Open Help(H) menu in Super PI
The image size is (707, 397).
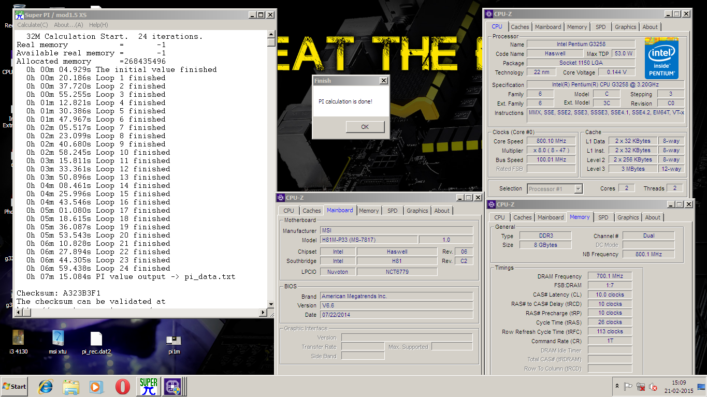pos(98,25)
